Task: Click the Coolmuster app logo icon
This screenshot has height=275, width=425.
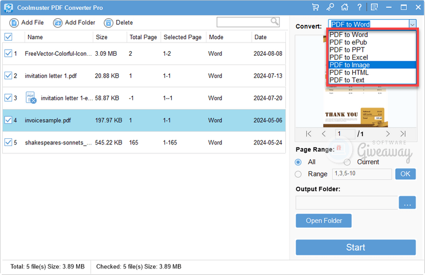Action: (x=8, y=8)
